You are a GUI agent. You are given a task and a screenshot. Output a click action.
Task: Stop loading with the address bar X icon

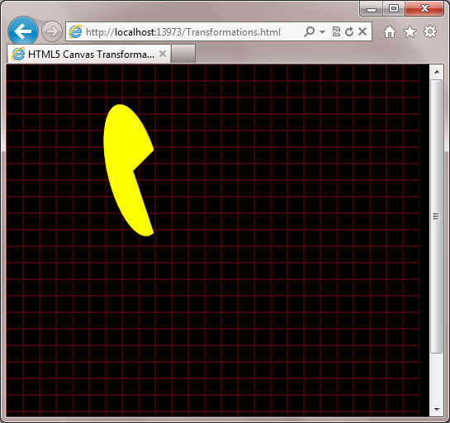coord(362,31)
